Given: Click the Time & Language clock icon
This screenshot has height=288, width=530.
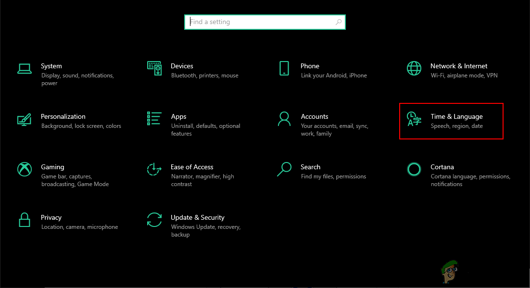Looking at the screenshot, I should pos(414,119).
